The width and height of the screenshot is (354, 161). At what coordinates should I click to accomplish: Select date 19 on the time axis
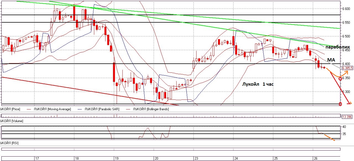[117, 159]
